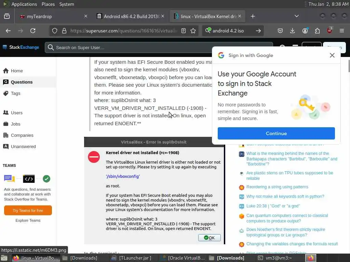
Task: Switch to the vm3@vm3:~ terminal in taskbar
Action: click(x=276, y=258)
